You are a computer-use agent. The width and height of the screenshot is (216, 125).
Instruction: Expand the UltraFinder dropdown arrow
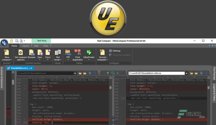pos(89,60)
